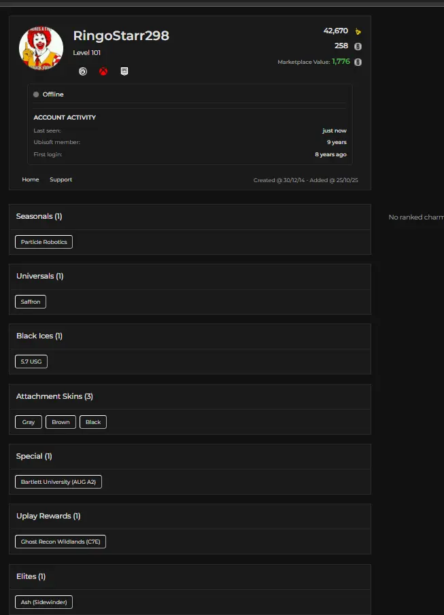Select the Ghost Recon Wildlands (C7E) tag
The height and width of the screenshot is (615, 444).
61,542
